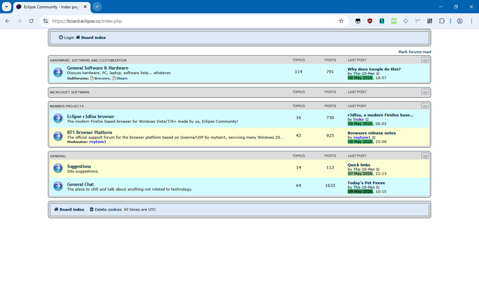Collapse the General category
The height and width of the screenshot is (286, 479).
[425, 156]
